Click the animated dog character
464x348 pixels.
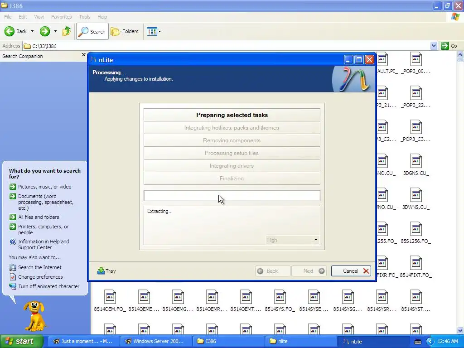(x=34, y=316)
